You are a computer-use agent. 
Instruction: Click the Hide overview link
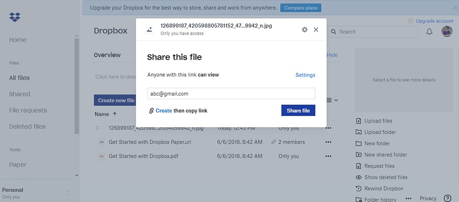point(332,55)
